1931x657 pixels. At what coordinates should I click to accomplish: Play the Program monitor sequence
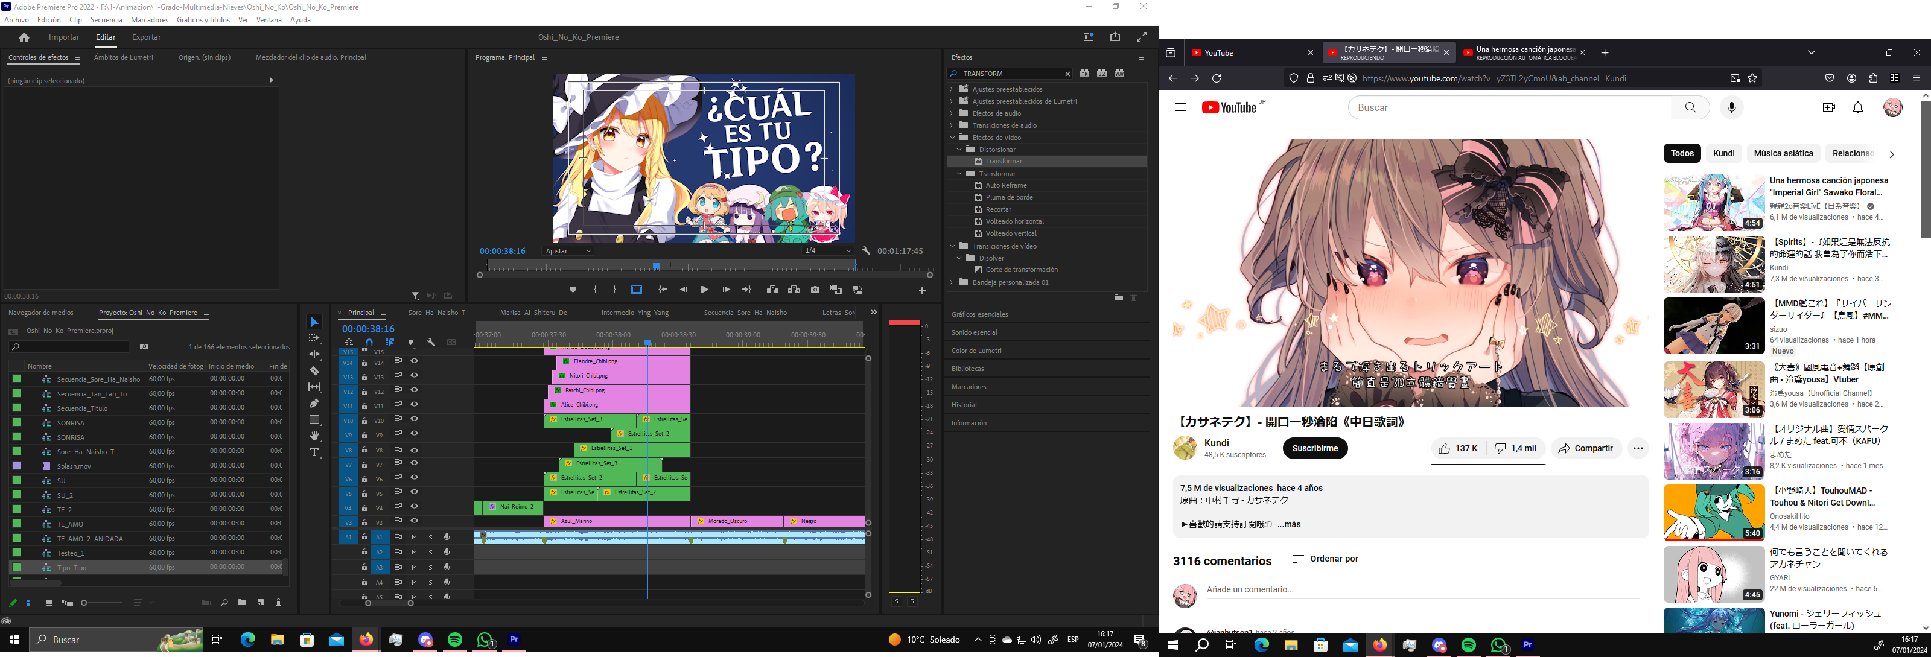pyautogui.click(x=705, y=290)
